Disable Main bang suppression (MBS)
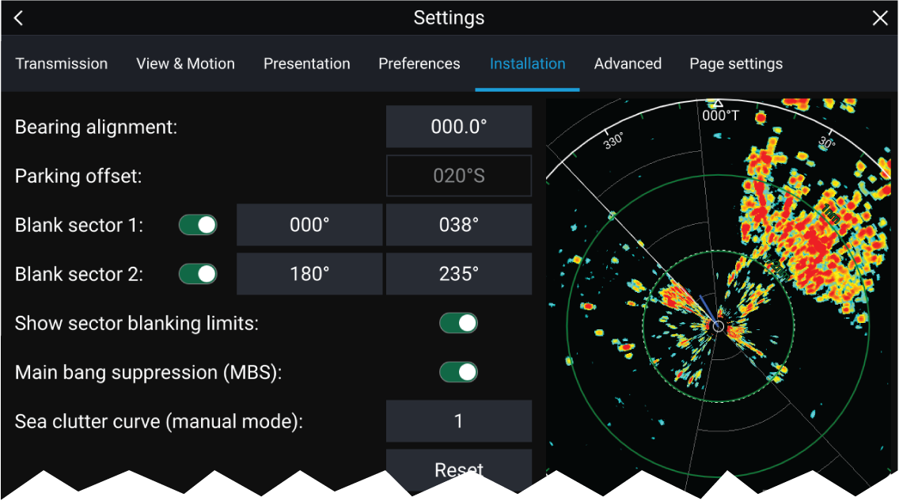This screenshot has width=899, height=501. click(458, 372)
